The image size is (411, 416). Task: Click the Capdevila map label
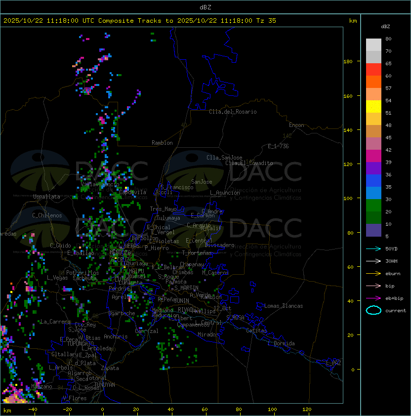point(132,192)
